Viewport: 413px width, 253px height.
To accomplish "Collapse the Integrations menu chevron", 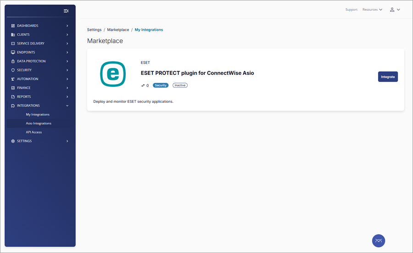I will 67,106.
